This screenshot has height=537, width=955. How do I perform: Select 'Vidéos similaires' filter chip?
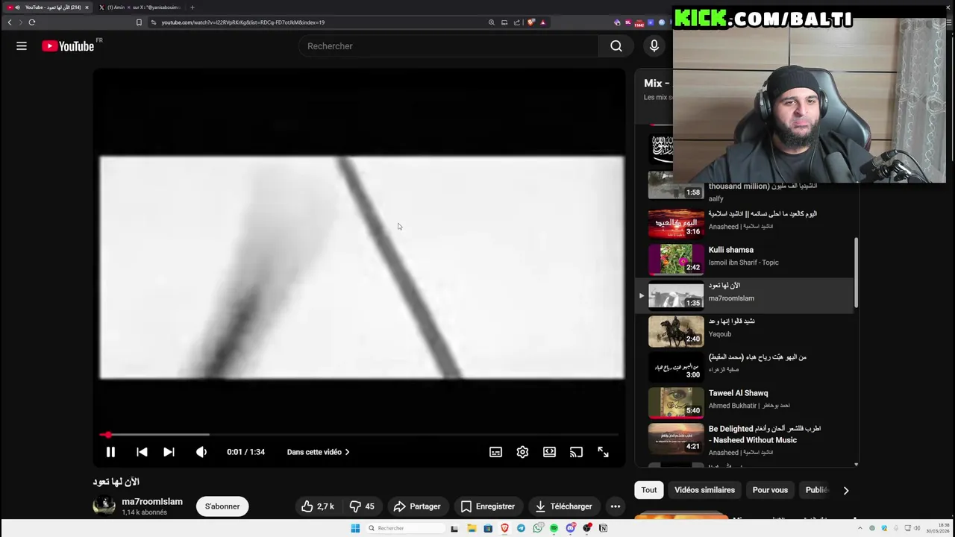704,490
